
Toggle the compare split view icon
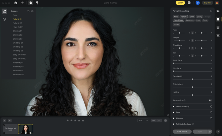(166, 120)
